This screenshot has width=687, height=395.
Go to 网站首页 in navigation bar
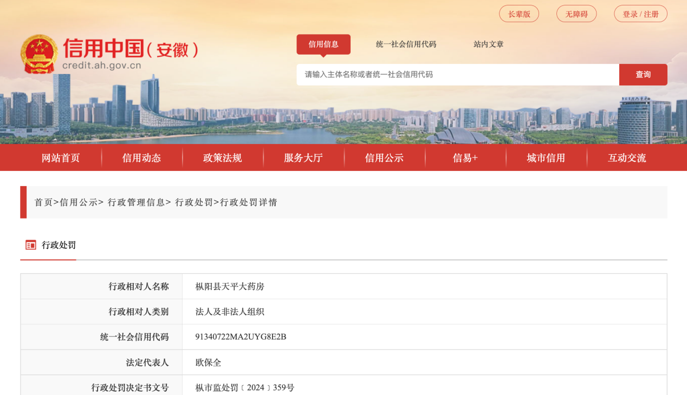(61, 158)
